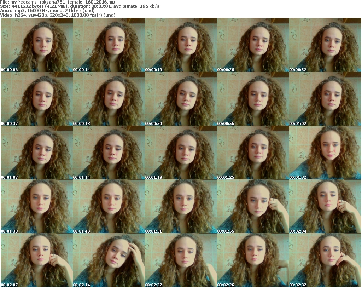
Task: Open the thumbnail at 00:02:26
Action: (x=253, y=260)
